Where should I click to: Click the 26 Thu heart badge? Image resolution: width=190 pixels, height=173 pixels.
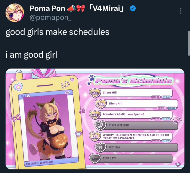pos(101,125)
